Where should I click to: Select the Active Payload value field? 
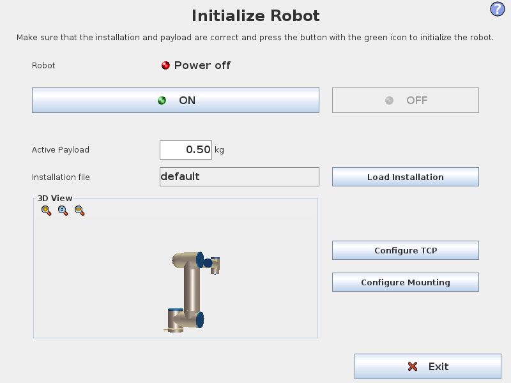186,150
